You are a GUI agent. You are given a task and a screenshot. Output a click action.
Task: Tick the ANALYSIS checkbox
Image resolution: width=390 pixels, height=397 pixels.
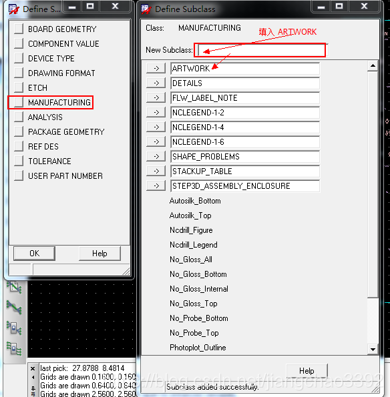[x=19, y=117]
